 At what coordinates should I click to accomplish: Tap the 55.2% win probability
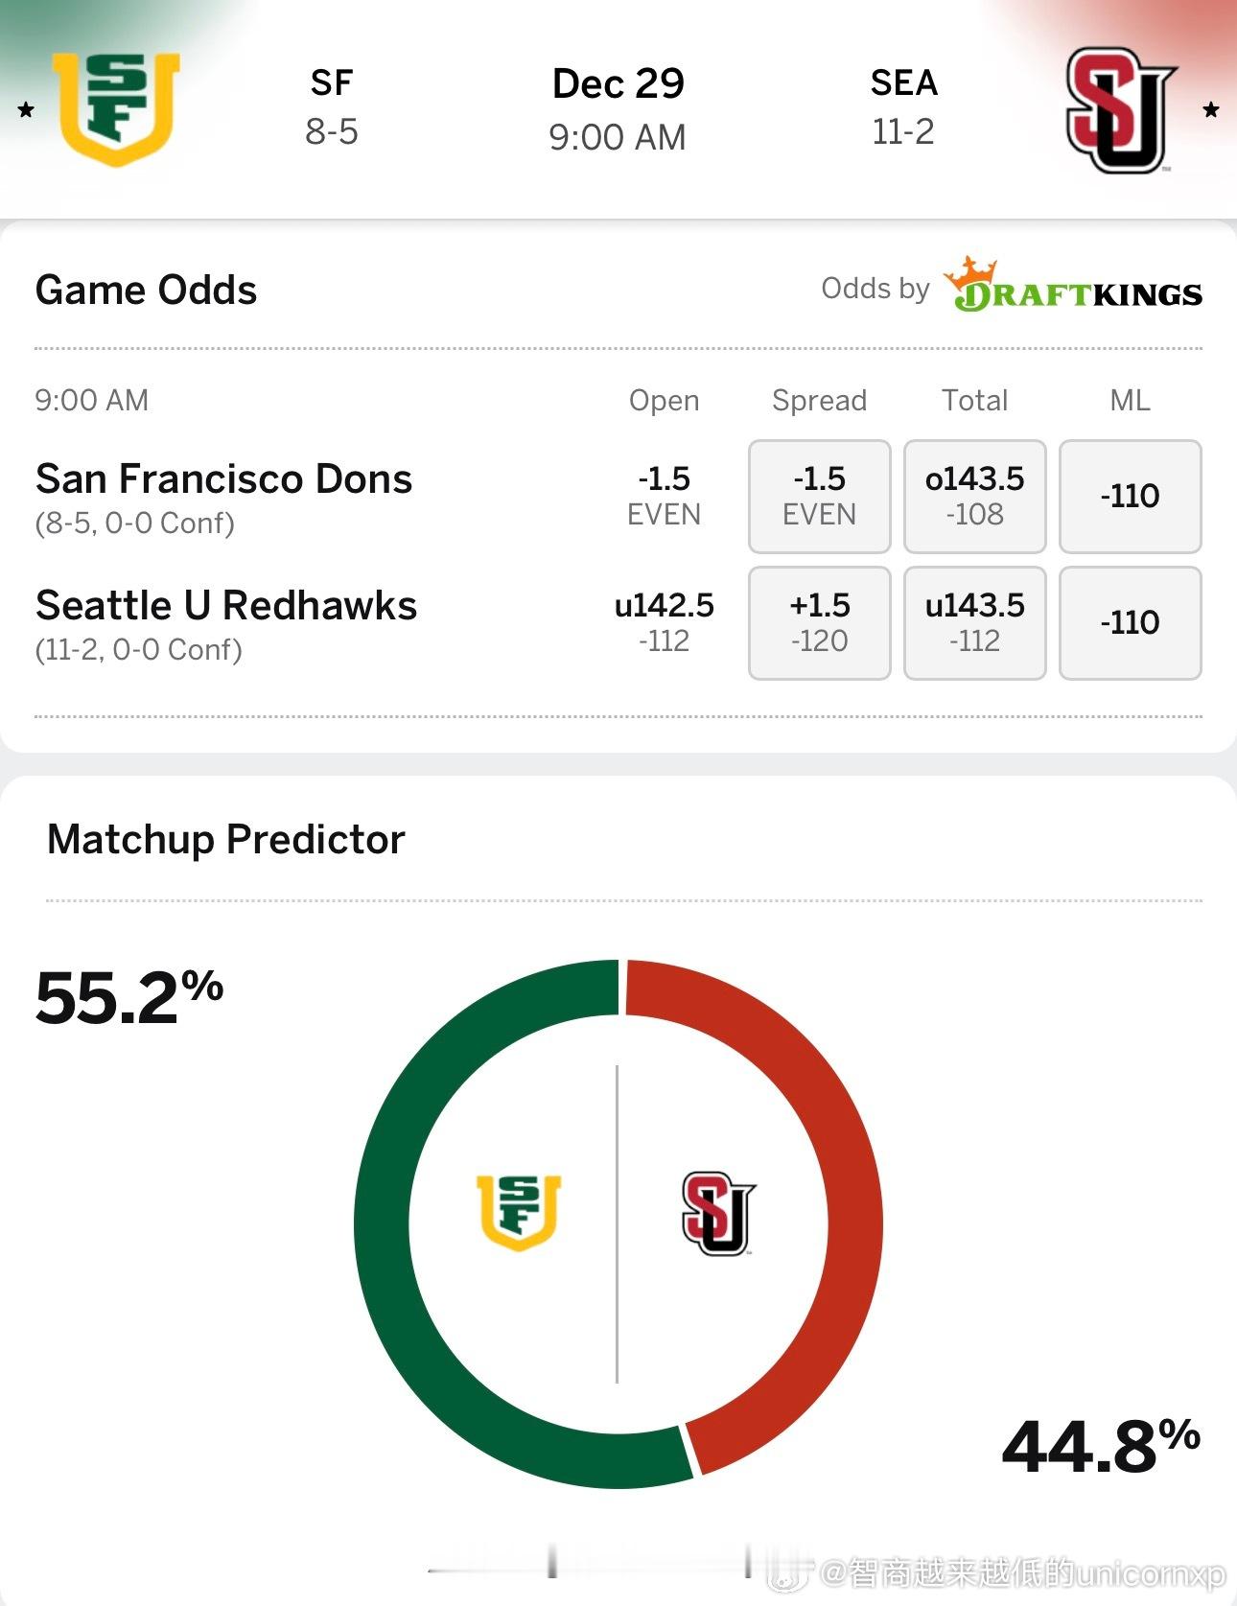pos(128,997)
